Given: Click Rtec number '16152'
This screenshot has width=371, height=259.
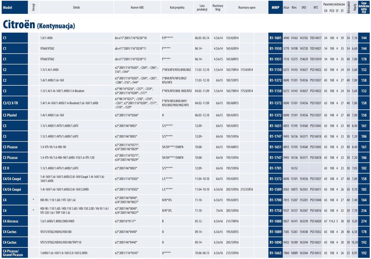Looking at the screenshot, I should (294, 168).
